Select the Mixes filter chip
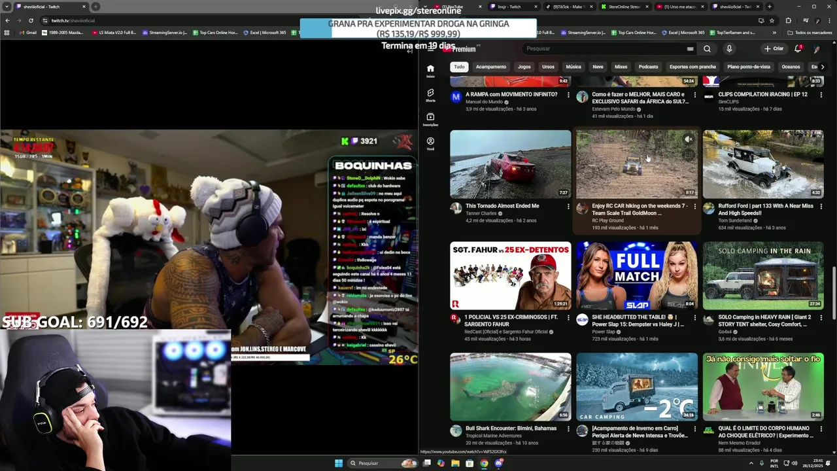837x471 pixels. (621, 67)
